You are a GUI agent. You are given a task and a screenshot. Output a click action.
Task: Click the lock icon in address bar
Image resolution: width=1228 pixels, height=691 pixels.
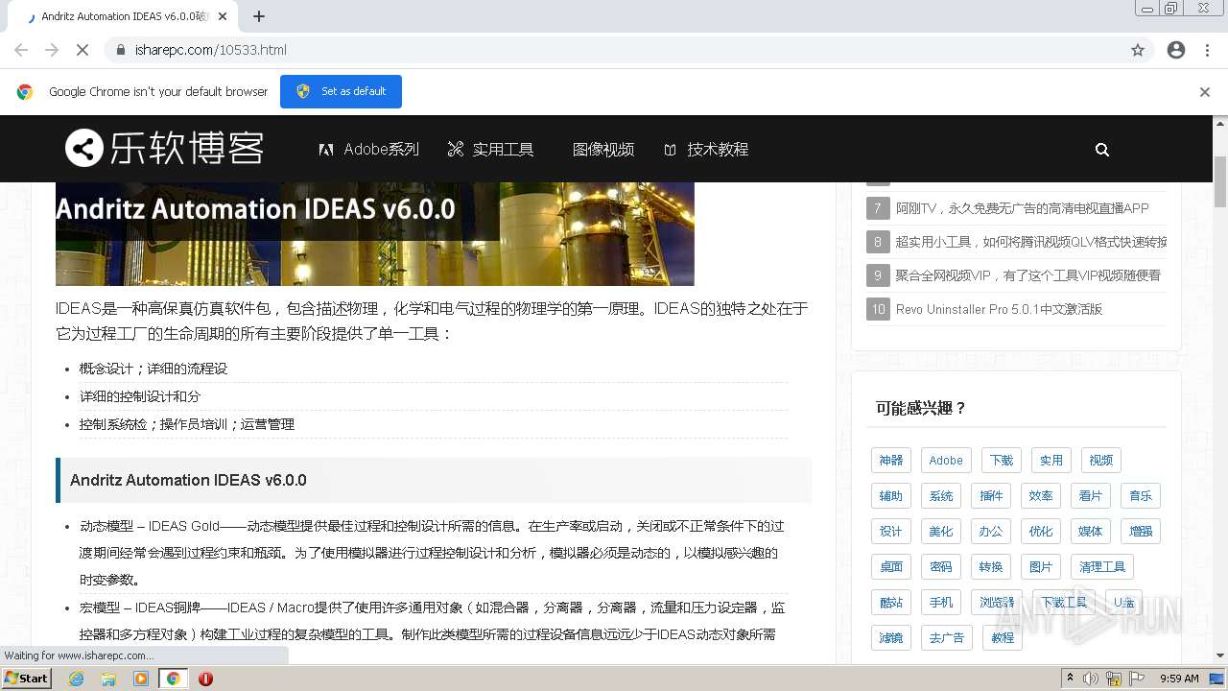121,50
